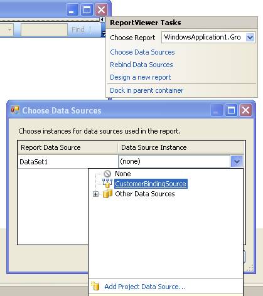Select the DataSet1 report data source cell
The image size is (263, 296).
click(68, 162)
